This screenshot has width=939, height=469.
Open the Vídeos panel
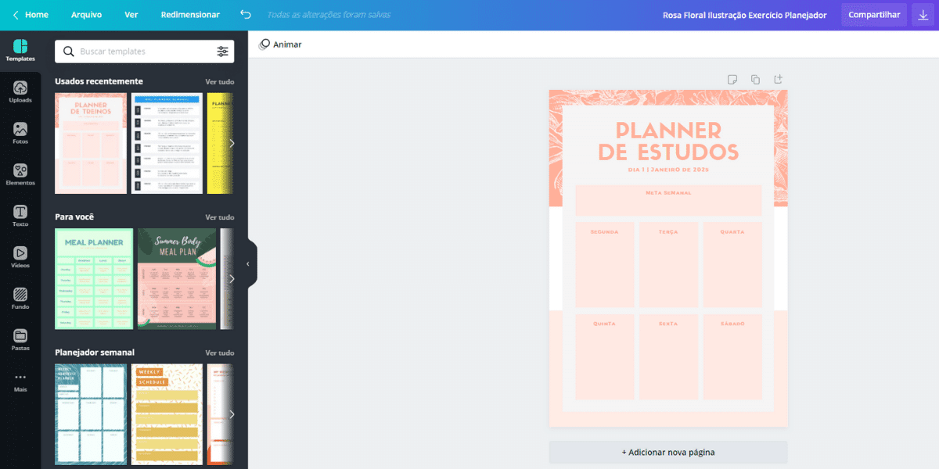click(x=20, y=258)
